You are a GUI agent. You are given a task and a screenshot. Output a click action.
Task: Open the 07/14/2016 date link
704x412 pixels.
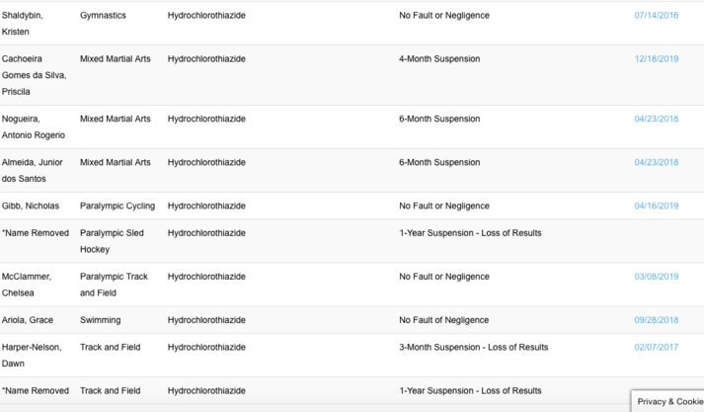click(656, 16)
